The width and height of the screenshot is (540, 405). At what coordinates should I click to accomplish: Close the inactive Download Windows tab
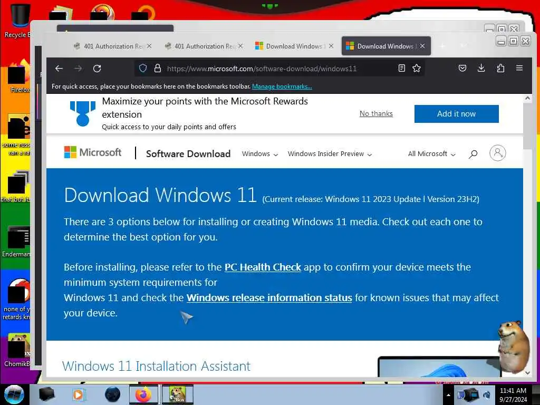tap(331, 46)
